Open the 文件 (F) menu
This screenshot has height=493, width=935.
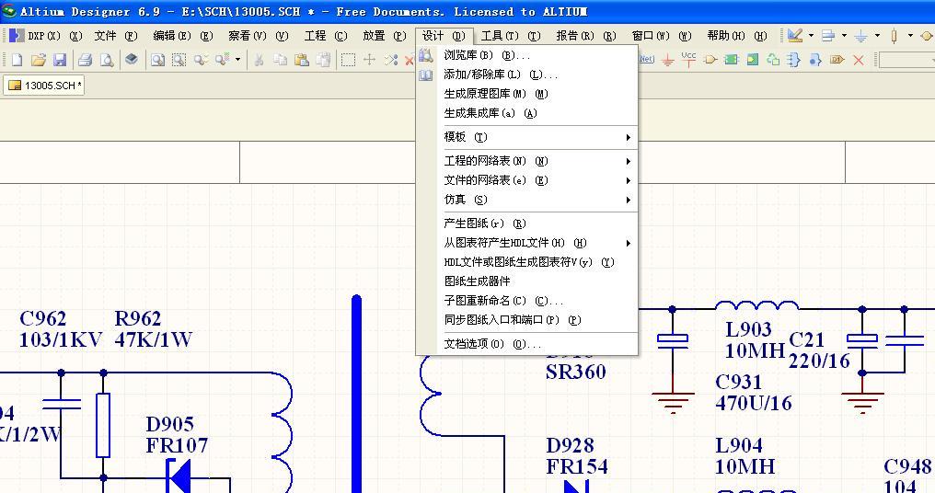[x=116, y=36]
